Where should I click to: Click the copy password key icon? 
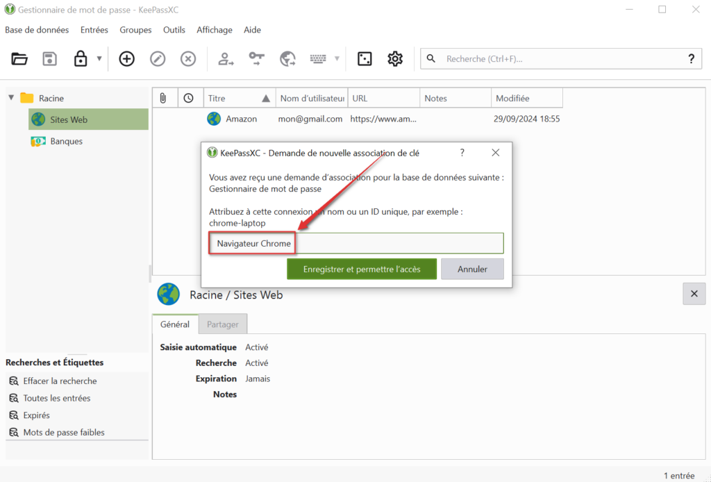pyautogui.click(x=257, y=59)
